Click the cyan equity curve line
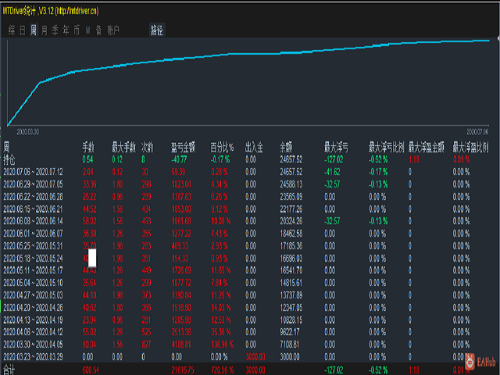 [x=248, y=54]
